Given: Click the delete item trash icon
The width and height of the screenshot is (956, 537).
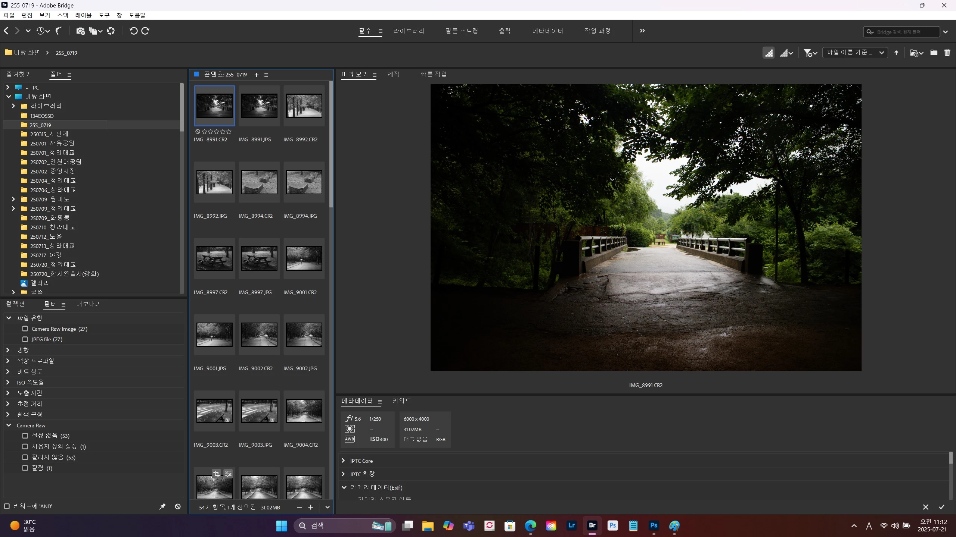Looking at the screenshot, I should [x=947, y=53].
